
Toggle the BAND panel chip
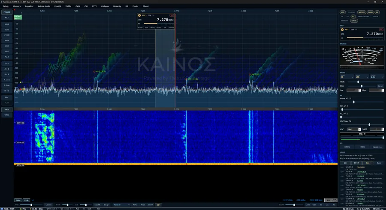[x=370, y=12]
